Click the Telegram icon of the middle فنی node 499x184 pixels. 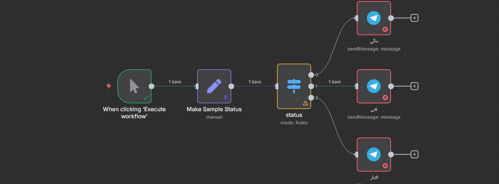click(x=374, y=86)
